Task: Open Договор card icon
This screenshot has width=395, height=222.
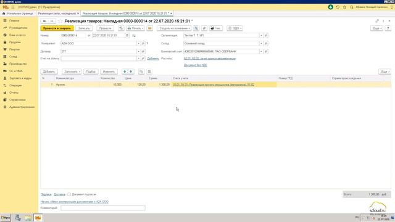Action: [x=143, y=51]
